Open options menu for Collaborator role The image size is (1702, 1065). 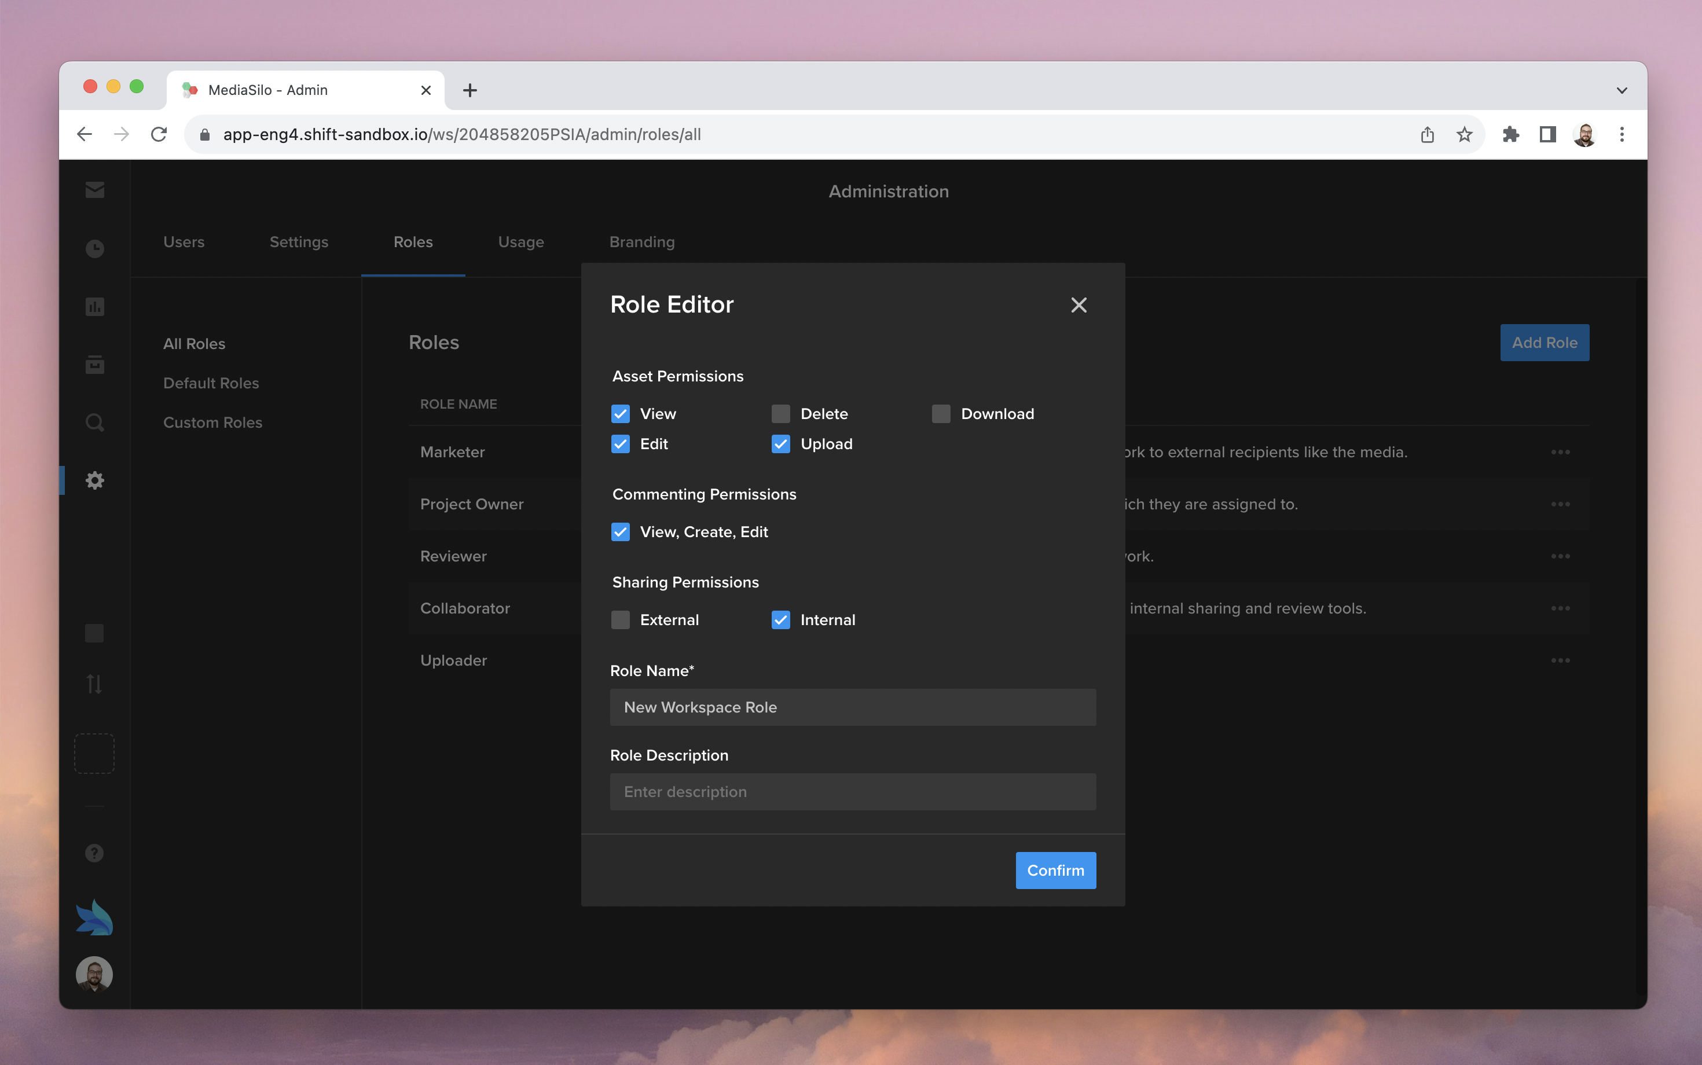(1560, 608)
